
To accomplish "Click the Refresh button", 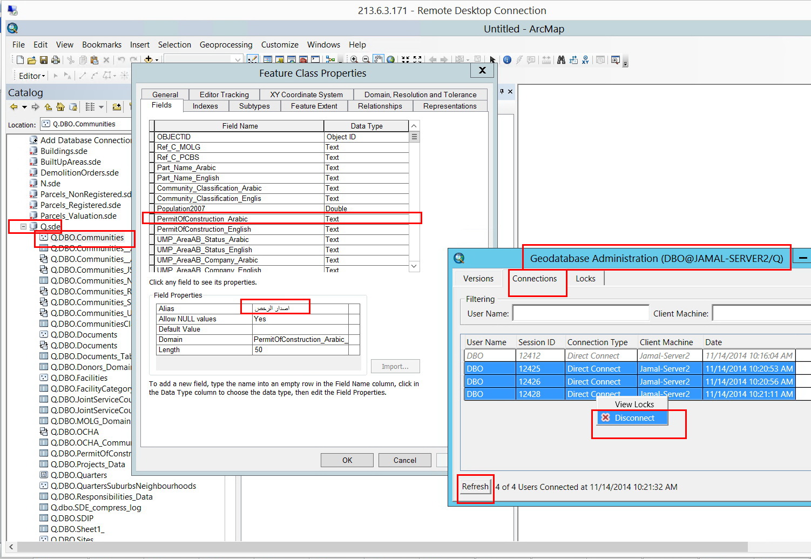I will [x=475, y=487].
